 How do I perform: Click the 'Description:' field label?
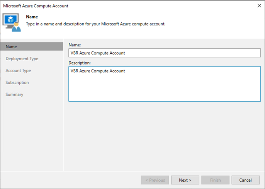pyautogui.click(x=80, y=63)
